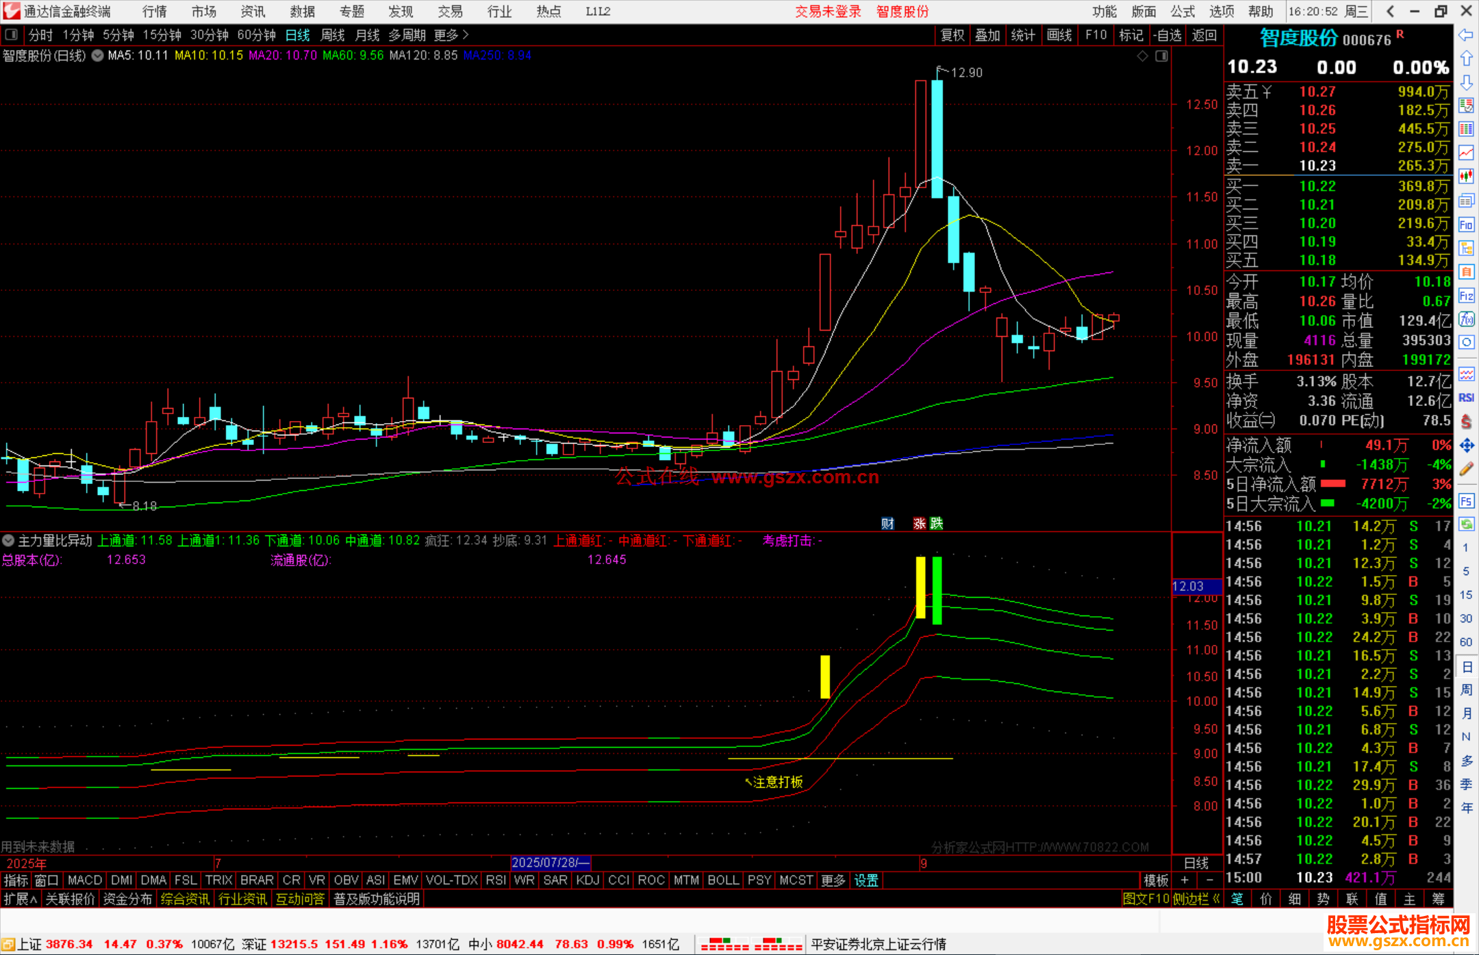Open the 行情 menu
The width and height of the screenshot is (1479, 955).
(x=155, y=12)
